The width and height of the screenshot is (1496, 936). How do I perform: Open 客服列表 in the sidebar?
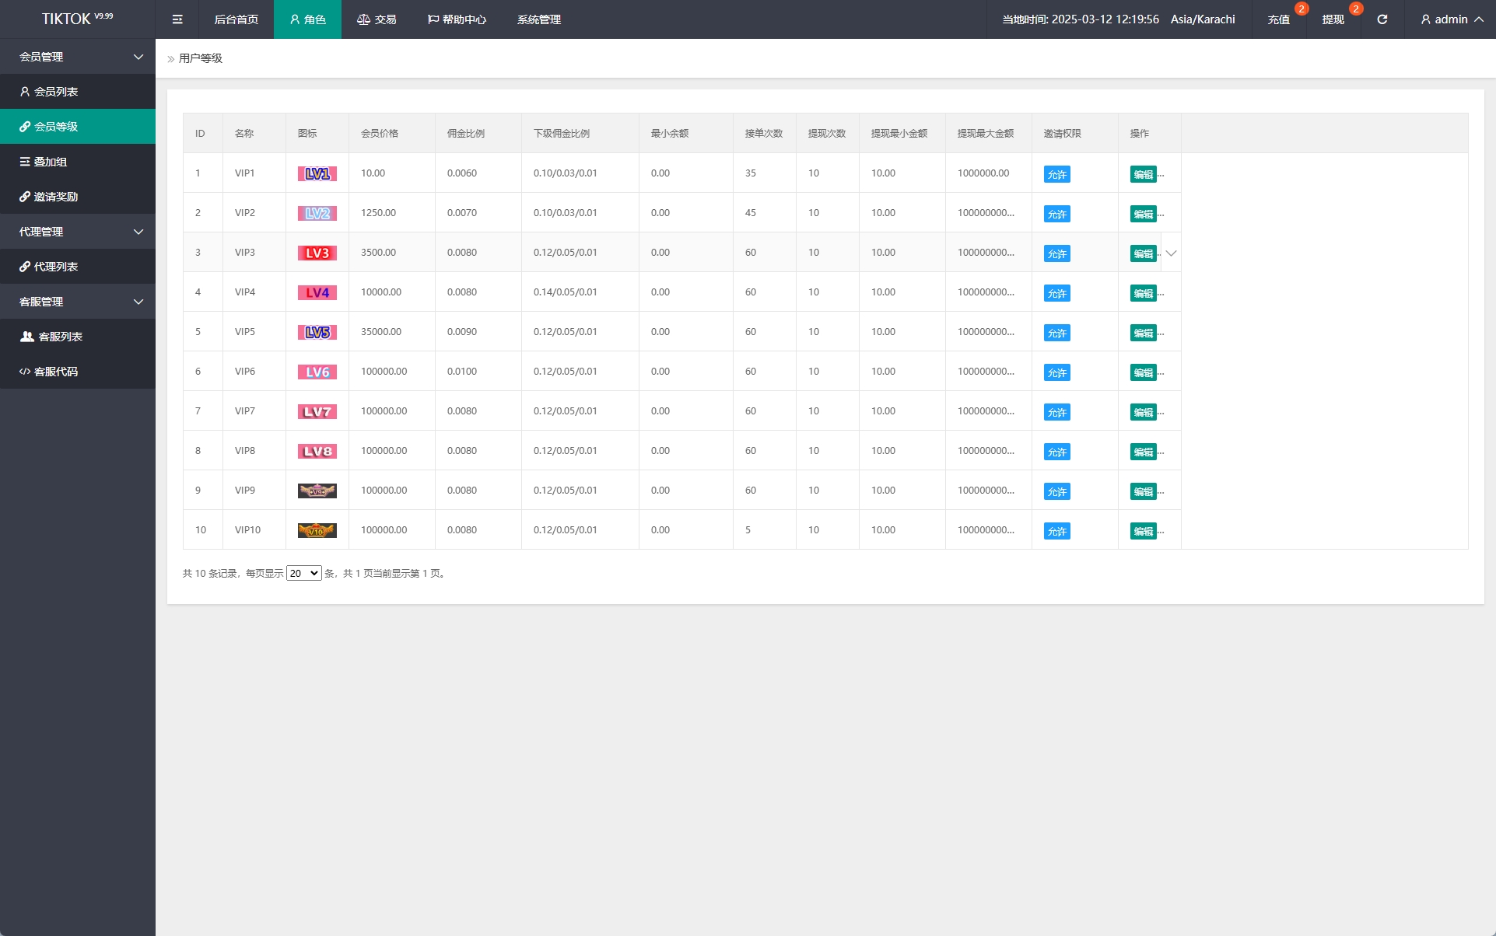pos(60,337)
